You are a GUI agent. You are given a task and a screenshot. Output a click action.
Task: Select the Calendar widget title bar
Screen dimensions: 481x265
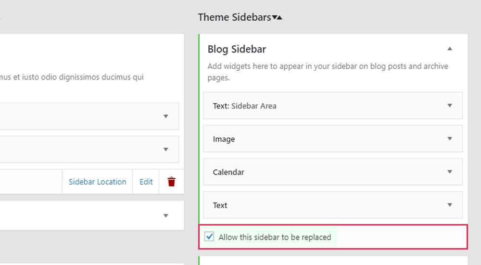point(333,172)
